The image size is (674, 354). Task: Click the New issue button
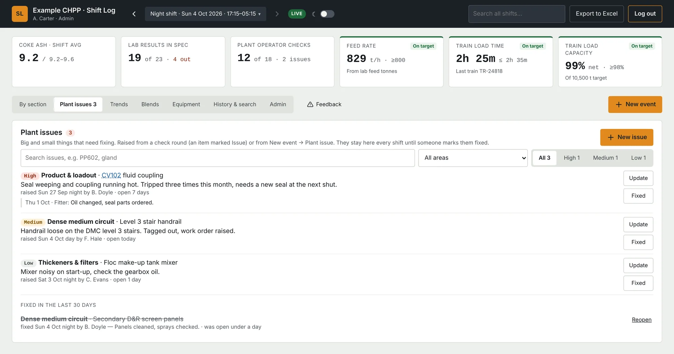point(626,137)
